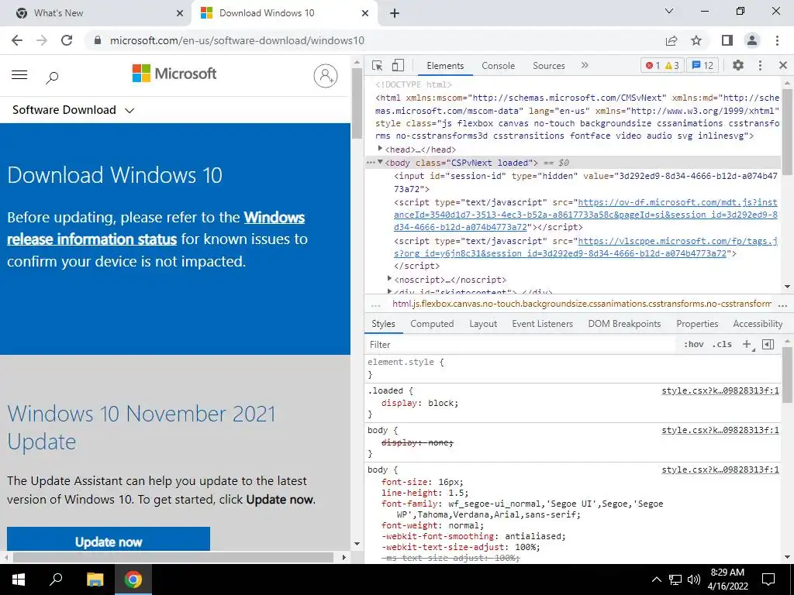Screen dimensions: 794x595
Task: Toggle the computed styles sidebar icon
Action: click(768, 345)
